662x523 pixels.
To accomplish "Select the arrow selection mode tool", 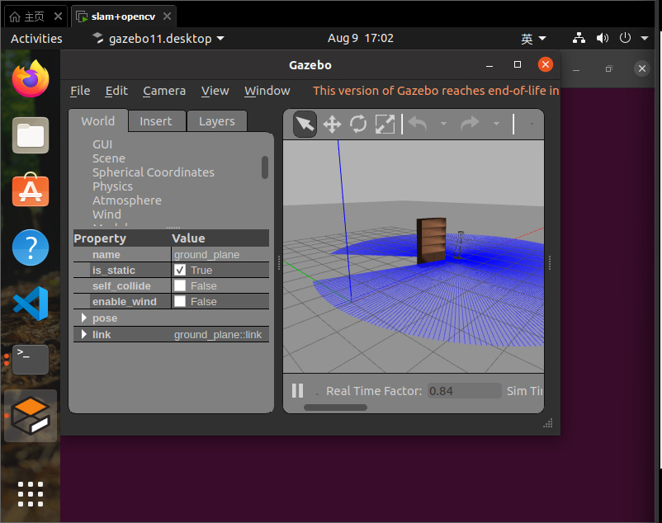I will (x=305, y=125).
